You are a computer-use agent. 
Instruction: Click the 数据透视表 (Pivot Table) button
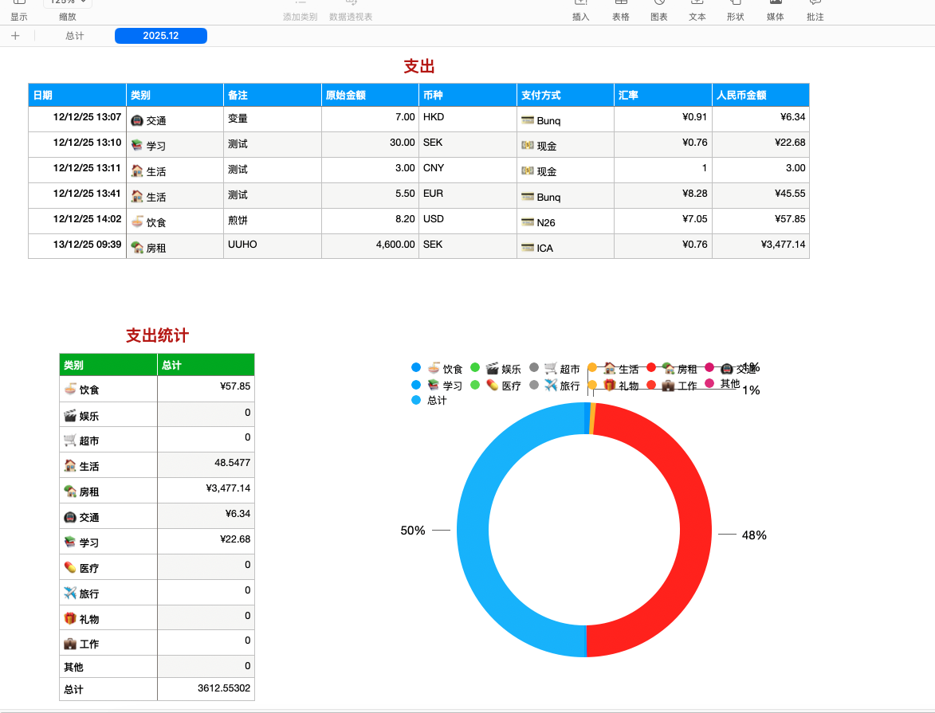click(351, 11)
